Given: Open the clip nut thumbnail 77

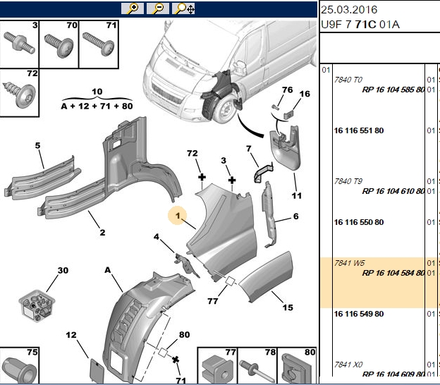Looking at the screenshot, I should click(217, 366).
